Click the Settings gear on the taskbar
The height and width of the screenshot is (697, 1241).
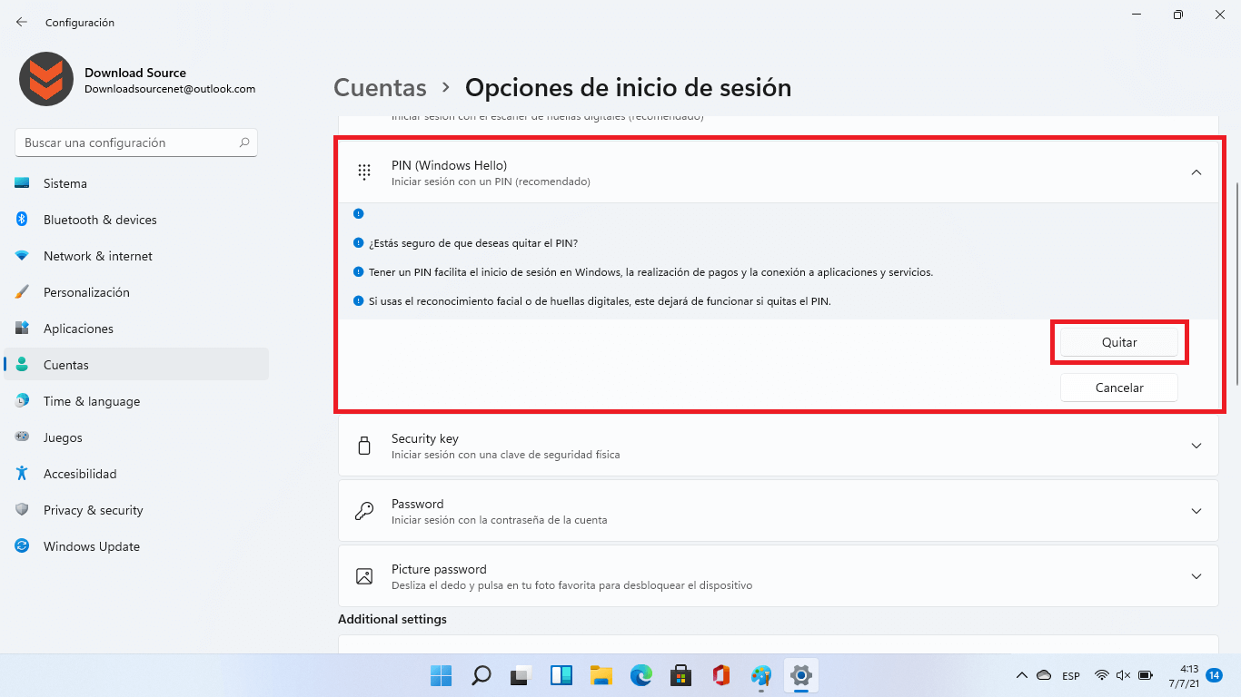[x=800, y=675]
